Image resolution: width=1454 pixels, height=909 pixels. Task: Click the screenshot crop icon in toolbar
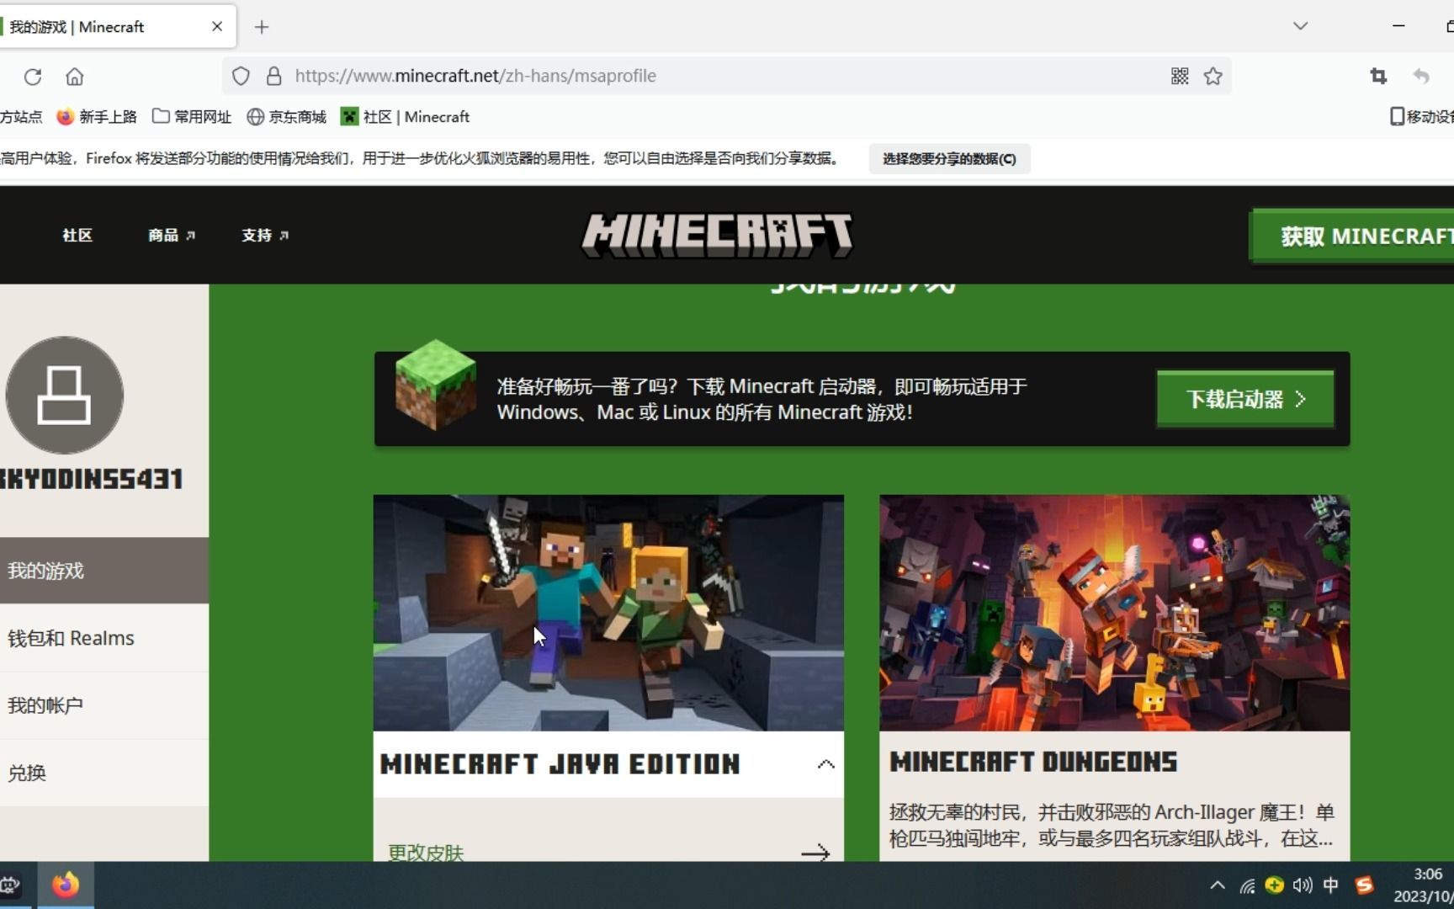pos(1378,76)
